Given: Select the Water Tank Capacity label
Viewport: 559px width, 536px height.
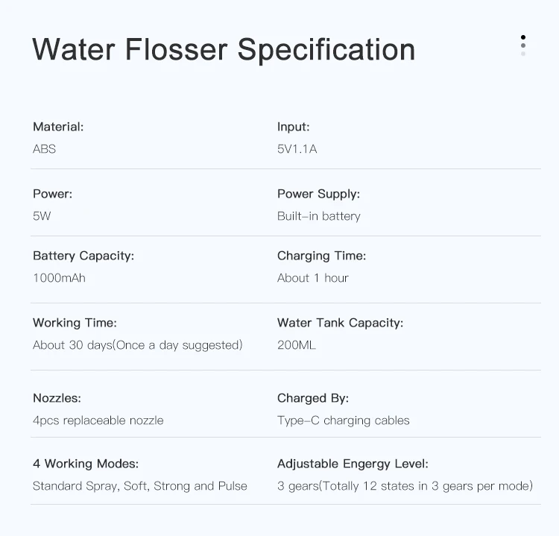Looking at the screenshot, I should (340, 323).
